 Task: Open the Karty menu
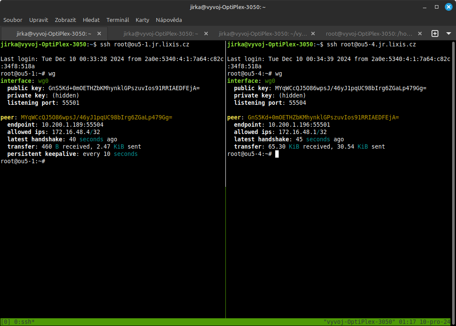[x=143, y=20]
